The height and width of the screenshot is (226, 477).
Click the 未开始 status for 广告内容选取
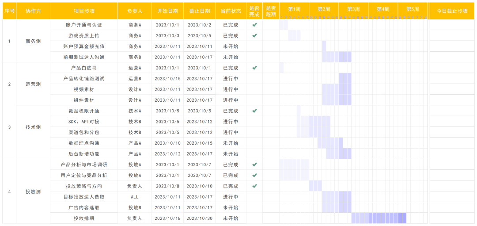coord(231,207)
